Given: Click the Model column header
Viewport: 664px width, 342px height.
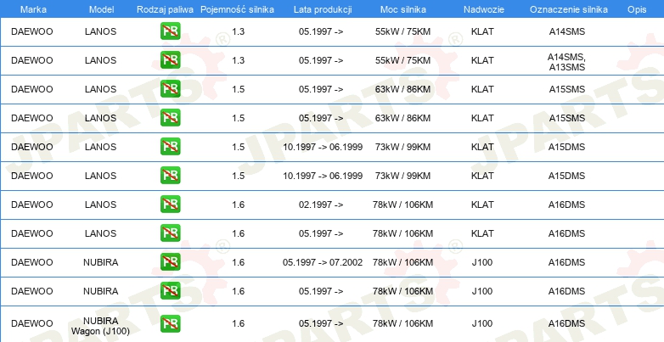Looking at the screenshot, I should pos(101,9).
